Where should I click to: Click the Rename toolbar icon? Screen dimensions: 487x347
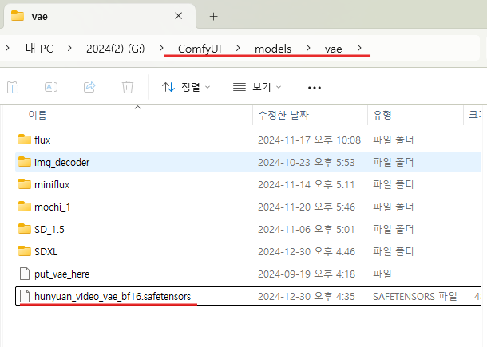51,87
